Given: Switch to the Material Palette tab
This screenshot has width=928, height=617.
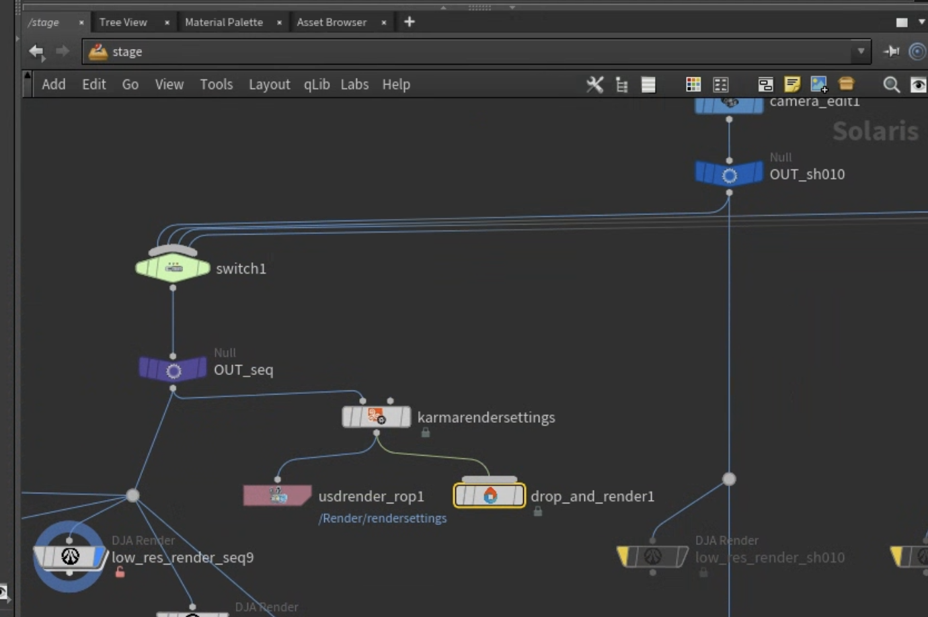Looking at the screenshot, I should [224, 22].
